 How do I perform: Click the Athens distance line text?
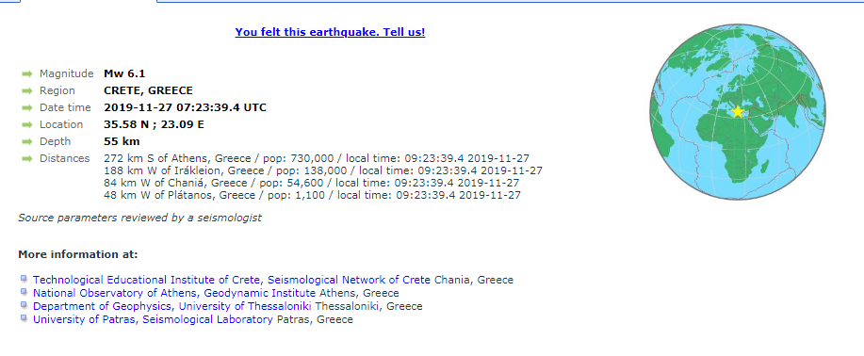[x=317, y=159]
